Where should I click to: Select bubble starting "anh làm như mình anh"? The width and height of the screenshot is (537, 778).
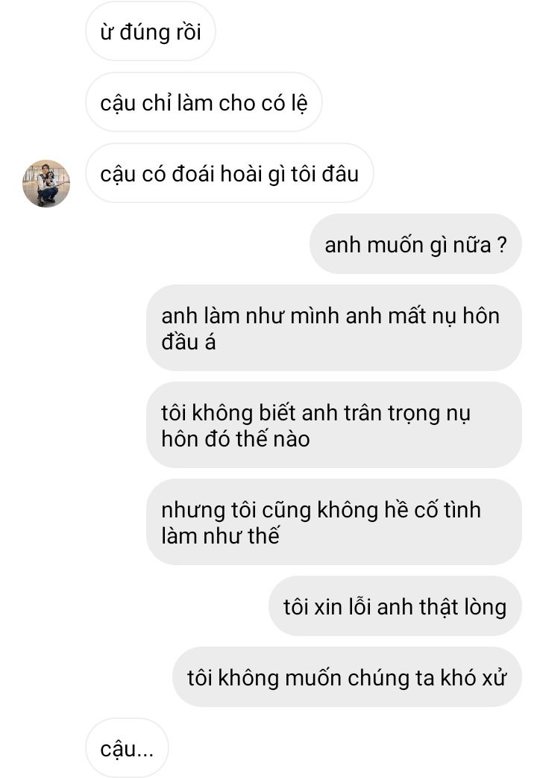(x=333, y=328)
